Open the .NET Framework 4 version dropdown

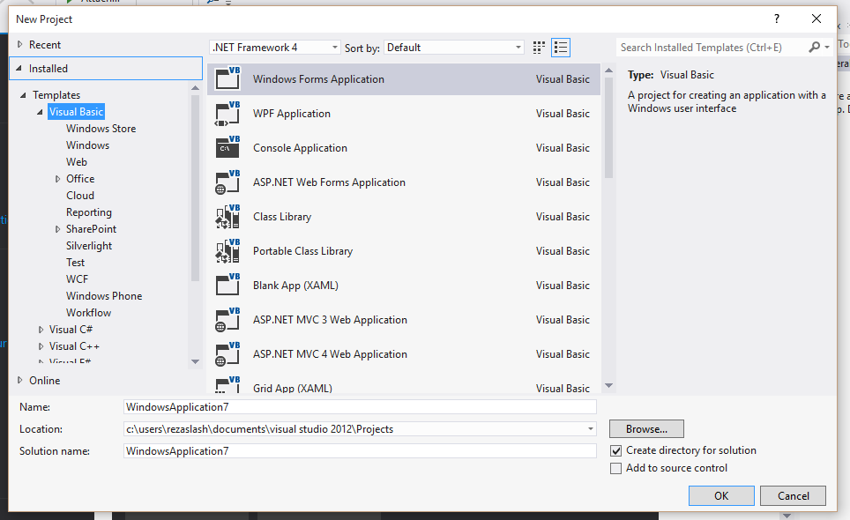(275, 48)
